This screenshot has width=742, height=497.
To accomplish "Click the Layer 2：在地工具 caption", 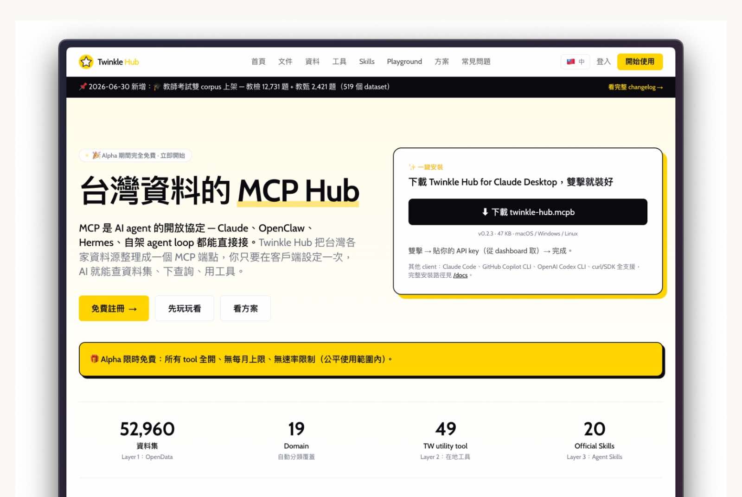I will coord(445,457).
